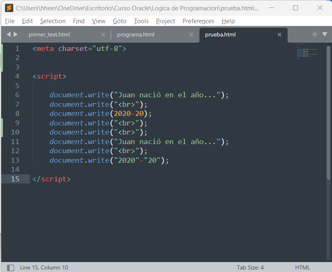Click line number 4 in gutter
This screenshot has height=272, width=332.
click(x=17, y=77)
